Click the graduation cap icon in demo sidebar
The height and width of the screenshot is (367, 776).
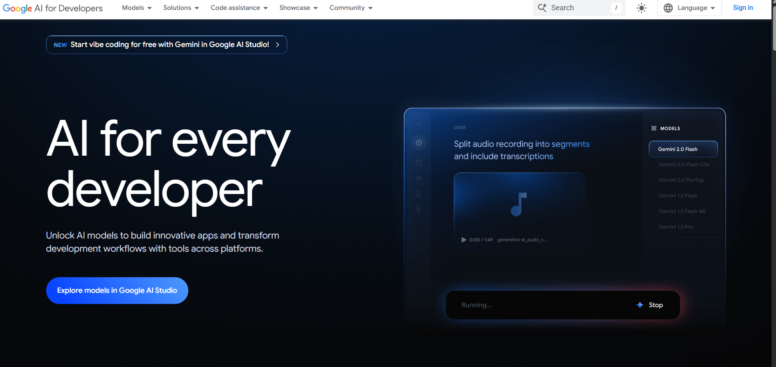pos(419,178)
